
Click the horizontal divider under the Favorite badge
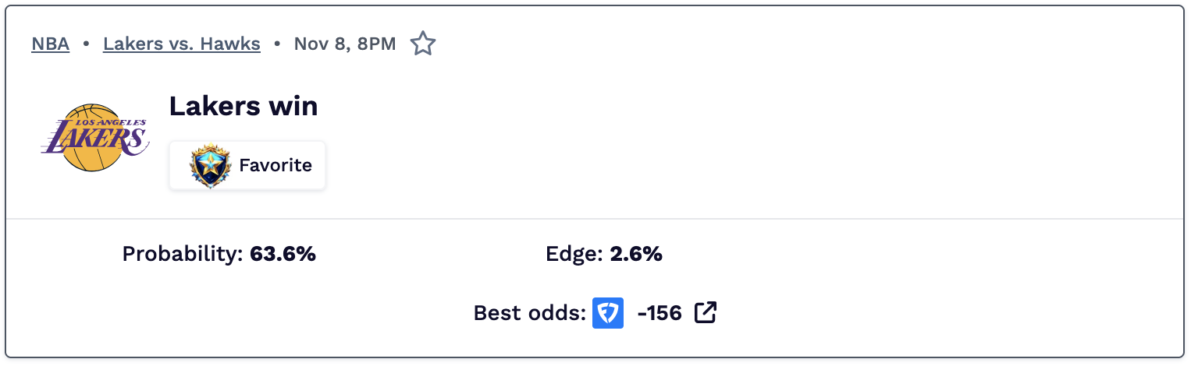tap(595, 220)
